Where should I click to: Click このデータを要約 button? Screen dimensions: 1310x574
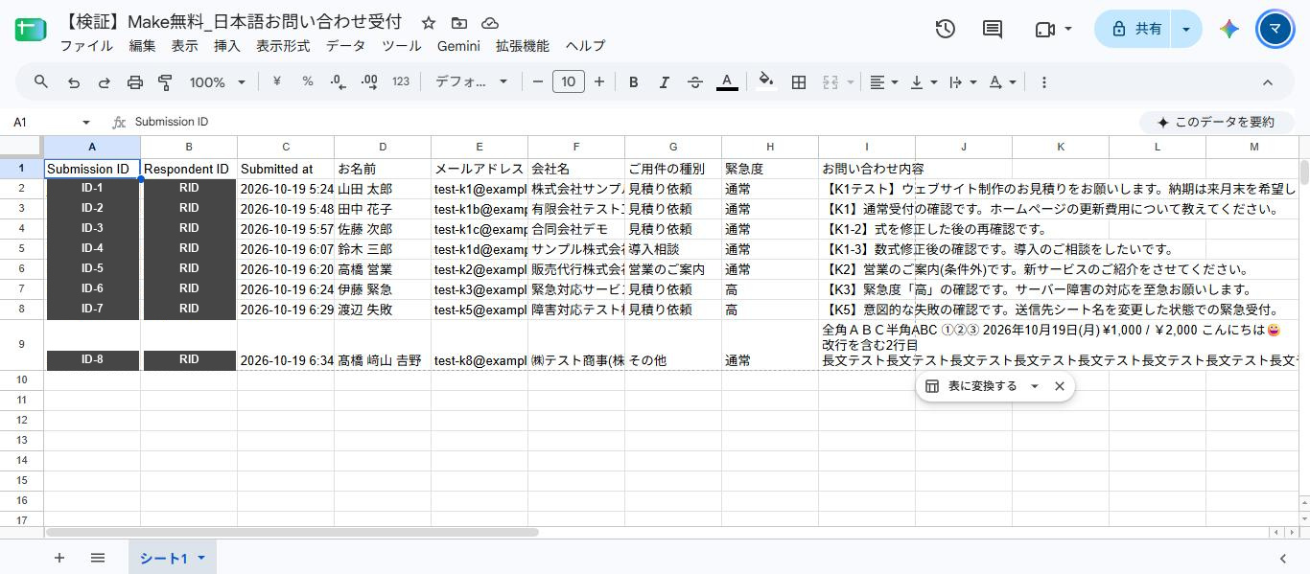pos(1215,122)
